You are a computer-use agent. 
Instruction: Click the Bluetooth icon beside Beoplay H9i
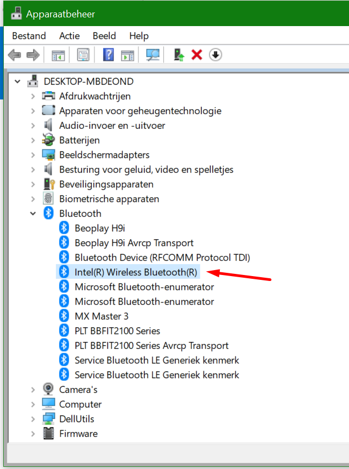tap(64, 228)
